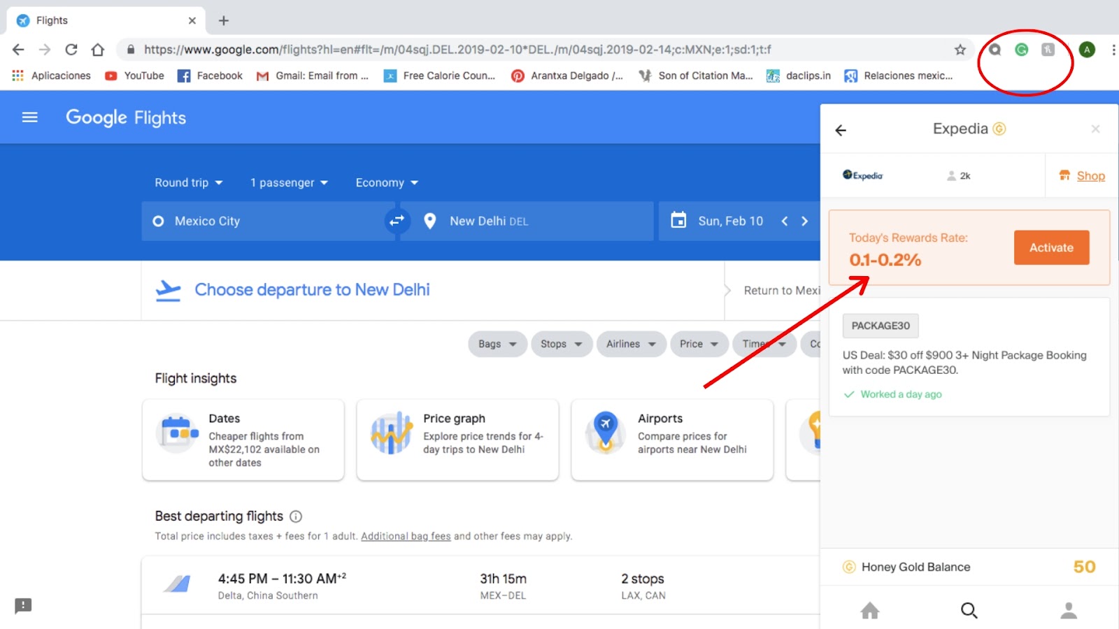
Task: Open the Honey extension icon in toolbar
Action: coord(1048,50)
